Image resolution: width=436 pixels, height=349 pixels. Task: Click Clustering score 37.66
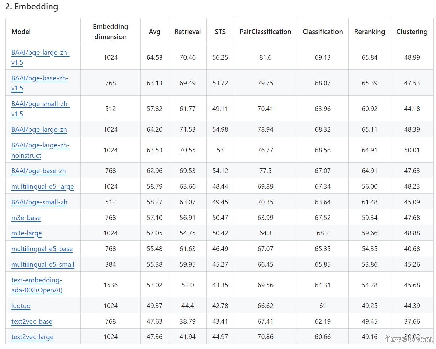click(412, 321)
